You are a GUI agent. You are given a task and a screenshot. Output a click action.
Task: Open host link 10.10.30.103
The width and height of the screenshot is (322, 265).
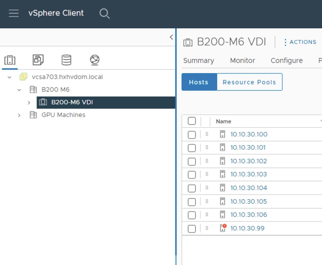248,174
